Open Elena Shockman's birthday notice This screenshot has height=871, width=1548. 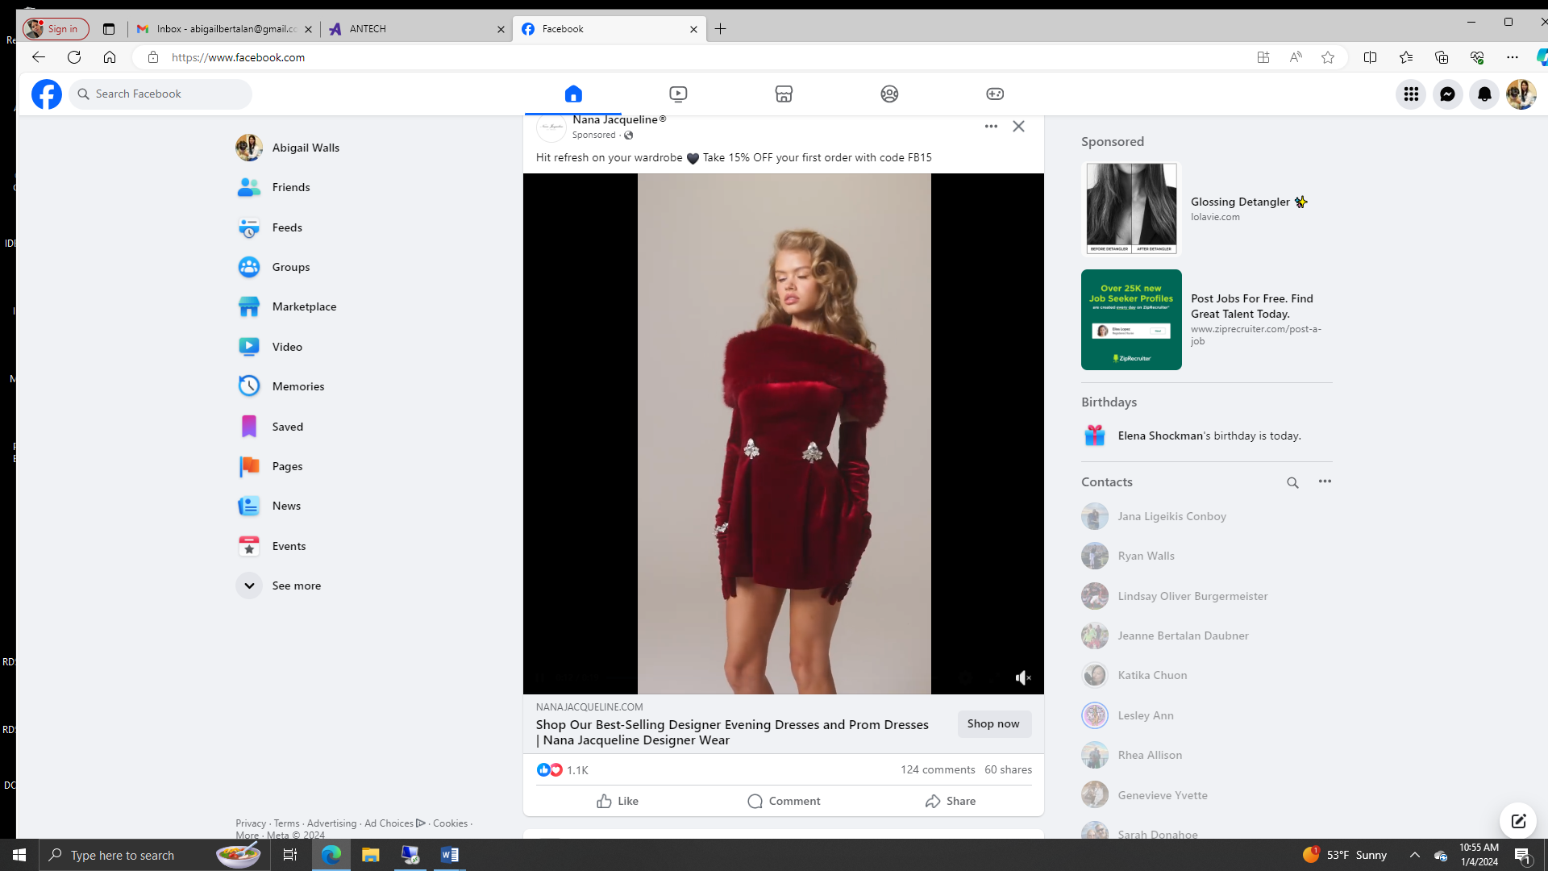click(x=1206, y=435)
